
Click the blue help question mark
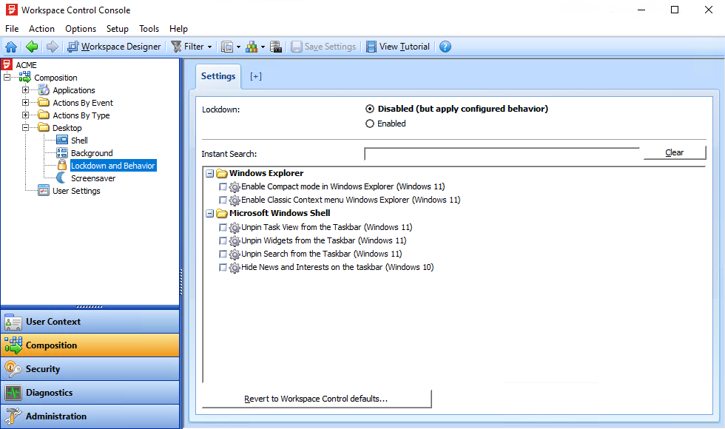coord(445,47)
